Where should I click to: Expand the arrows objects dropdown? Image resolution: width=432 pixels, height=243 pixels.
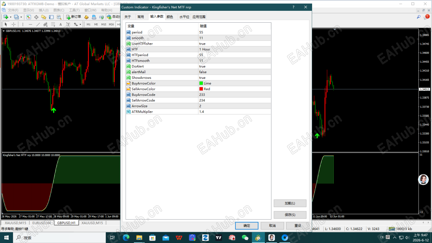(x=80, y=24)
